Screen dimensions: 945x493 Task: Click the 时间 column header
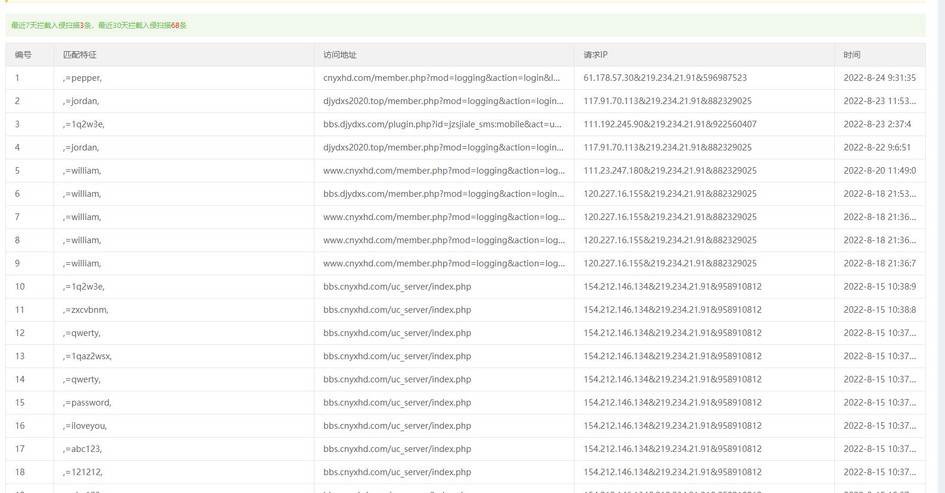point(880,55)
